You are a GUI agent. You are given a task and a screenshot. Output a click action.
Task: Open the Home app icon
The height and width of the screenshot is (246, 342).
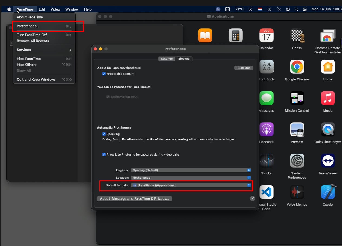click(328, 67)
